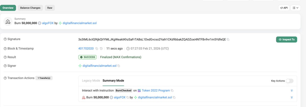
Task: Open the Balance Changes tab
Action: click(x=30, y=8)
